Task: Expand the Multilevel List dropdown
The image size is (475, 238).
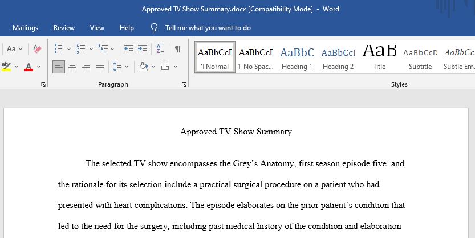Action: (112, 49)
